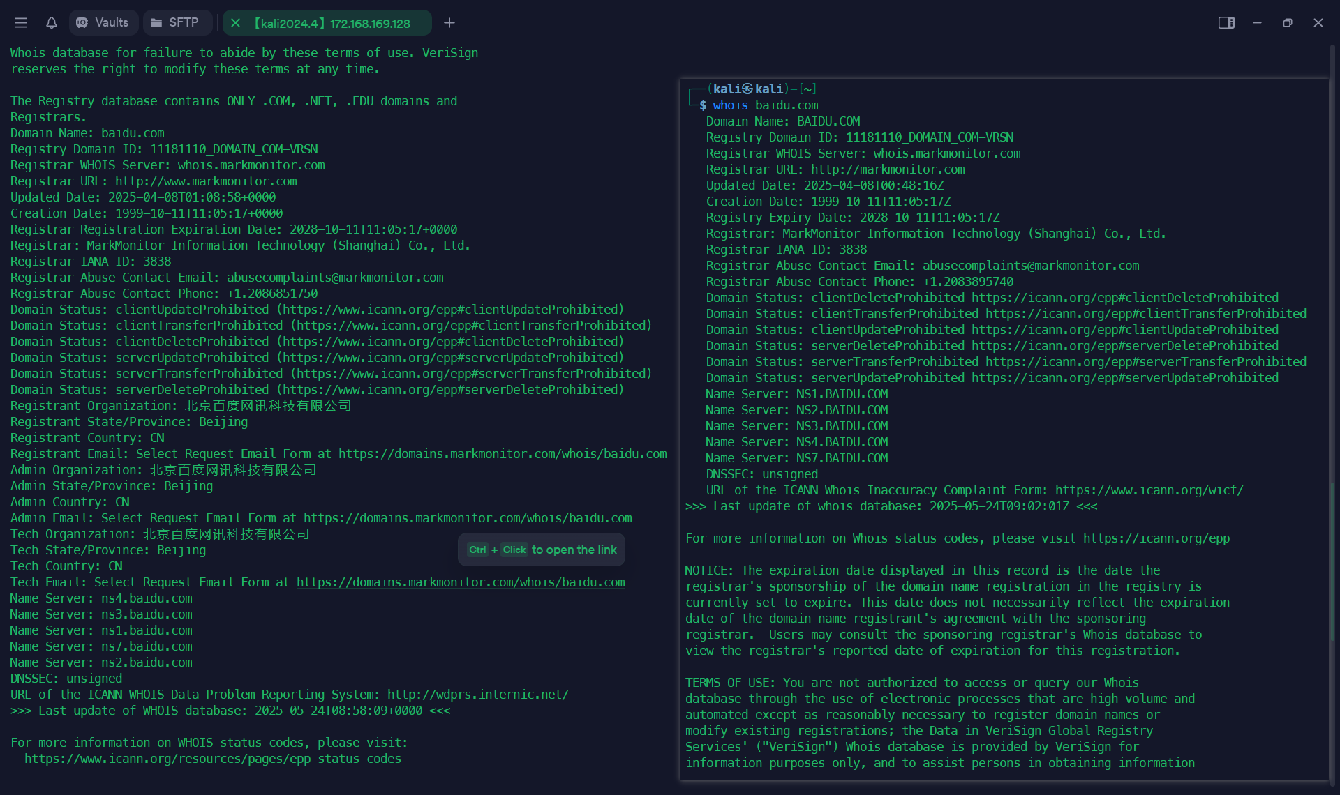Open icann.org/wicf complaint form link

[x=1149, y=490]
